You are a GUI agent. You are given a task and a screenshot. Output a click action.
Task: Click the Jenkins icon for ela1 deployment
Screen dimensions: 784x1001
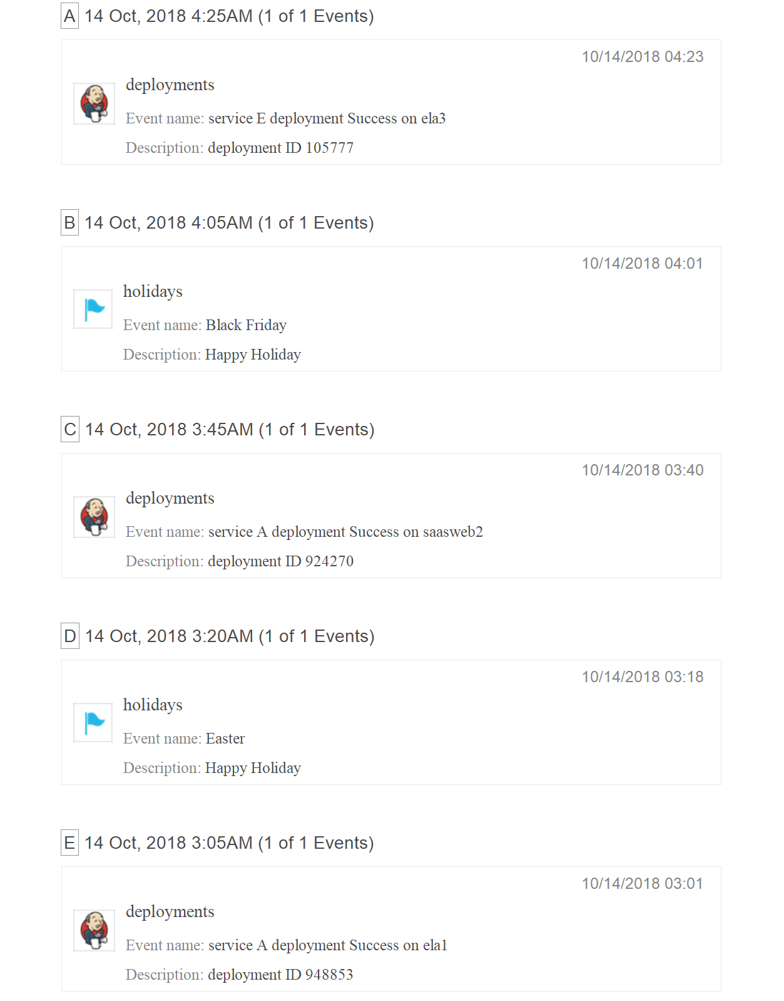click(94, 930)
